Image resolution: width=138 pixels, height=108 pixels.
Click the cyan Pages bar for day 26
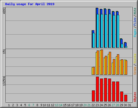pos(110,31)
